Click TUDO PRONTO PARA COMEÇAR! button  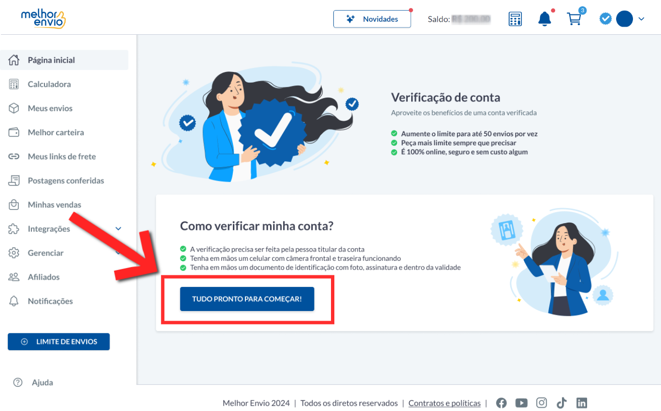click(x=247, y=299)
